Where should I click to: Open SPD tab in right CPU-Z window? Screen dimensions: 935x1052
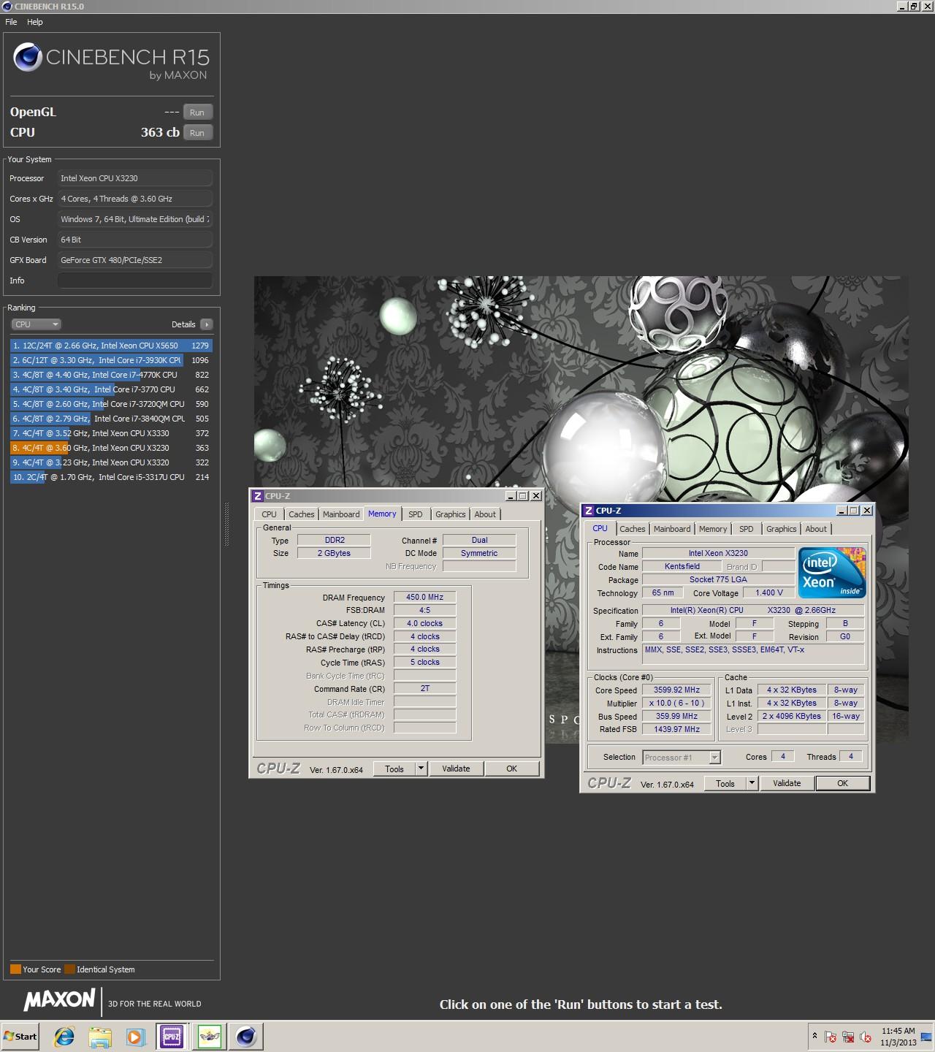click(x=747, y=529)
